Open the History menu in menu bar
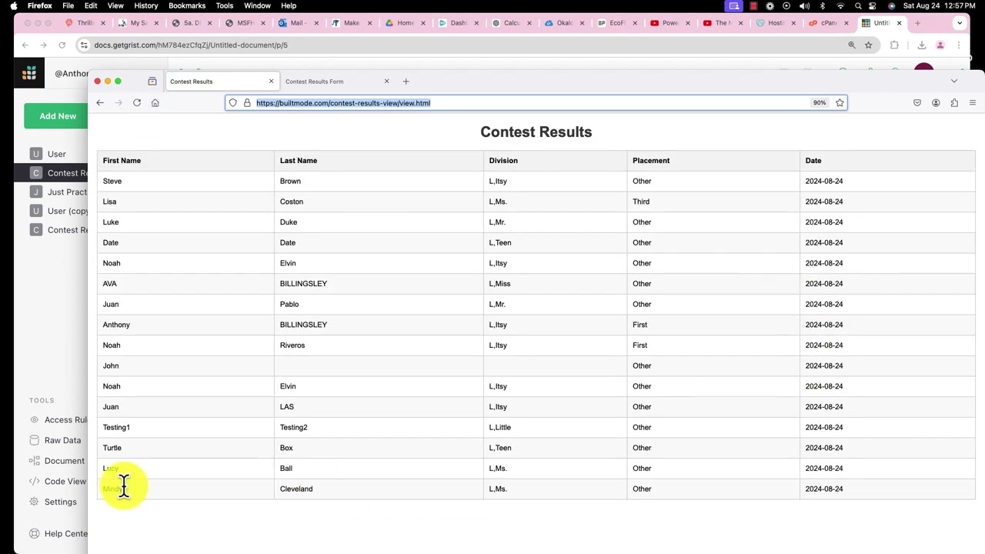985x554 pixels. [x=145, y=5]
